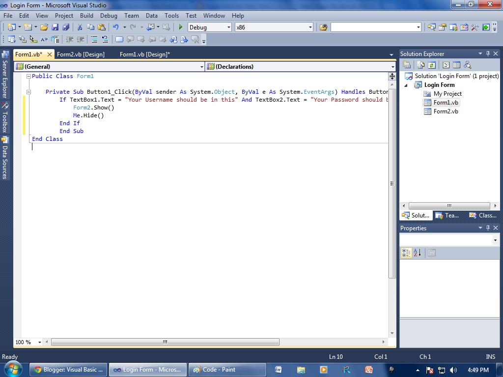Click the Undo icon on the standard toolbar
The image size is (503, 377).
tap(116, 27)
